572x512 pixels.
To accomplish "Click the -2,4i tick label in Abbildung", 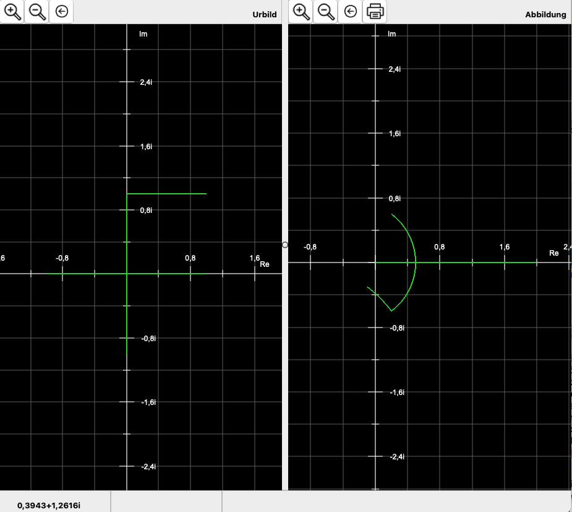I will click(x=396, y=456).
